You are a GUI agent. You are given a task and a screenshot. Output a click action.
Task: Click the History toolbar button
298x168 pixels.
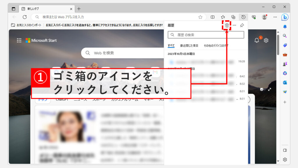click(243, 17)
